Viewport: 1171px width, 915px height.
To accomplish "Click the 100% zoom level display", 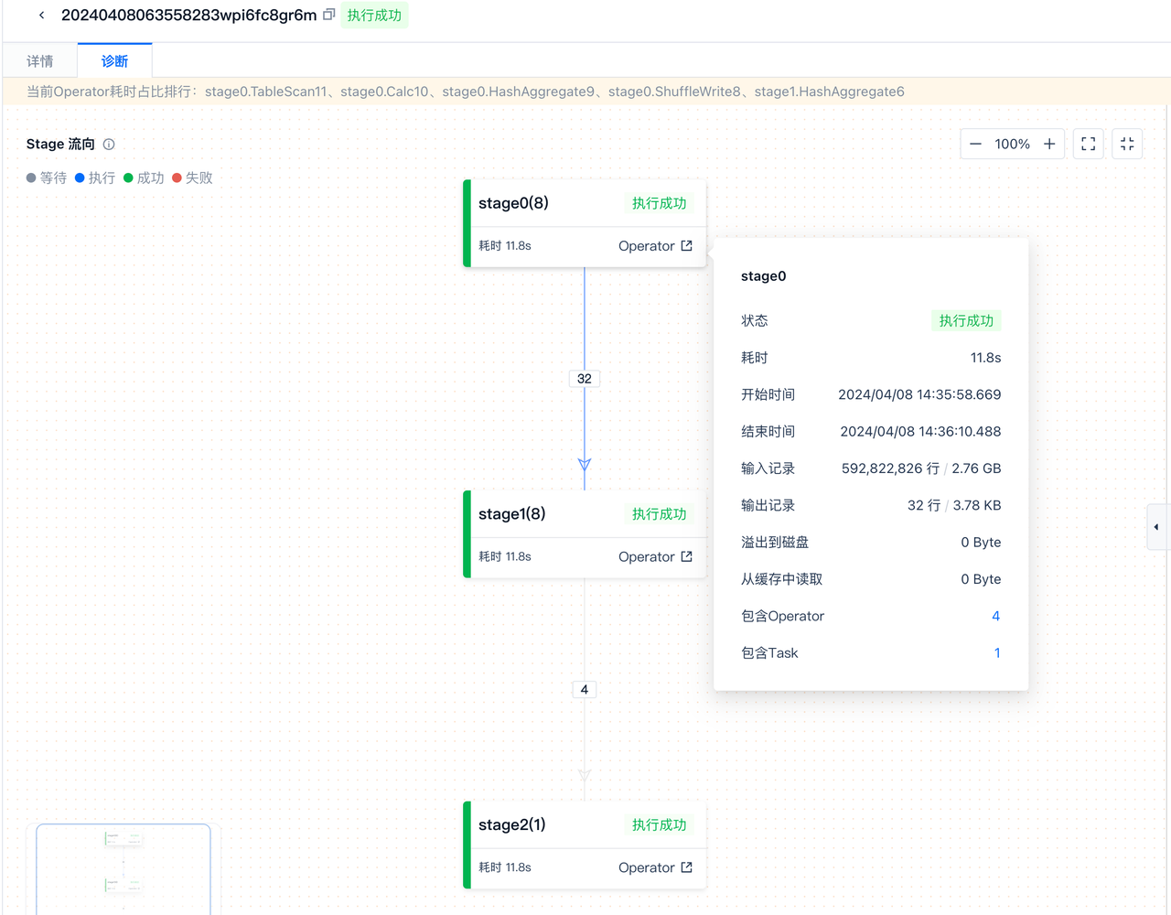I will click(x=1012, y=145).
